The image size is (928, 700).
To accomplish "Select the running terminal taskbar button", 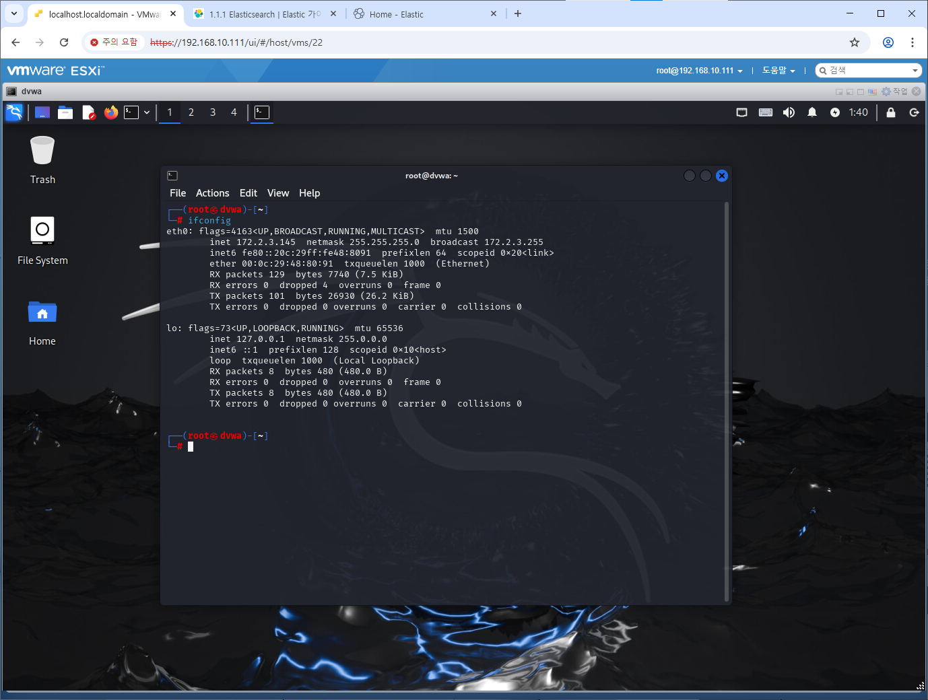I will coord(262,112).
